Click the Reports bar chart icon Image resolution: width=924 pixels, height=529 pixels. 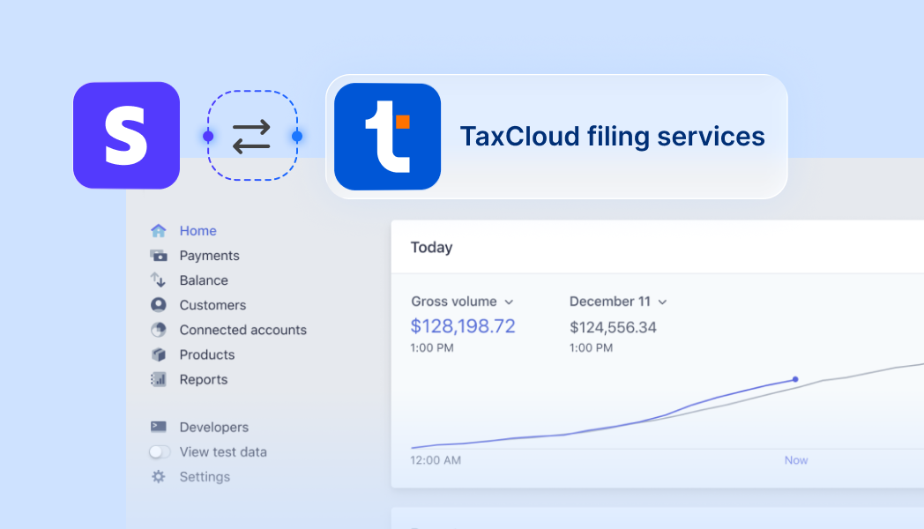pyautogui.click(x=158, y=379)
